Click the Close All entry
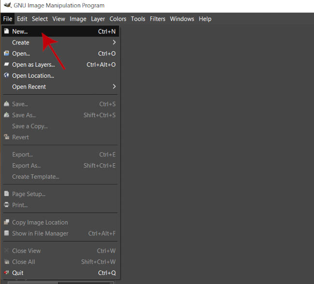The width and height of the screenshot is (314, 284). tap(60, 262)
